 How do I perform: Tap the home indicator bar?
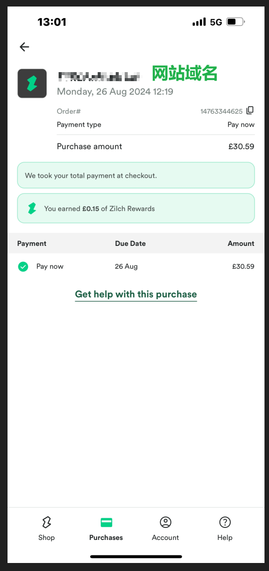(136, 556)
